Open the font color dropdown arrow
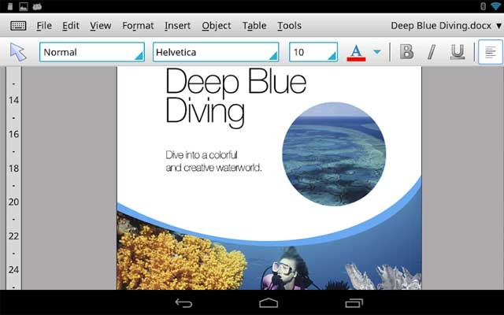 [376, 53]
